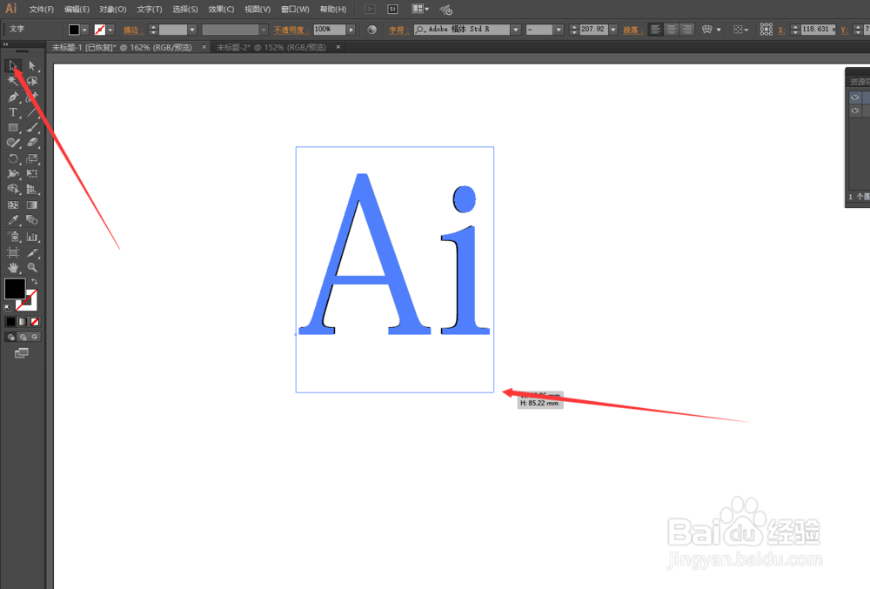870x589 pixels.
Task: Select the Magic Wand tool
Action: pyautogui.click(x=13, y=81)
